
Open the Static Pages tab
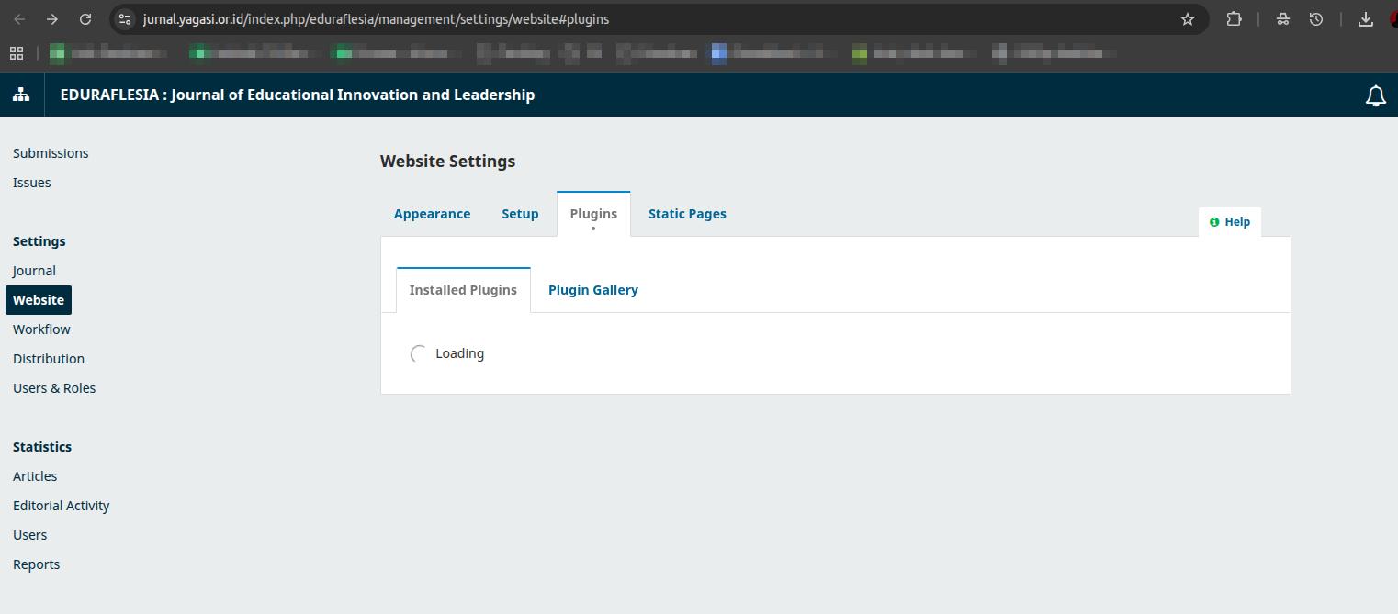click(x=687, y=214)
